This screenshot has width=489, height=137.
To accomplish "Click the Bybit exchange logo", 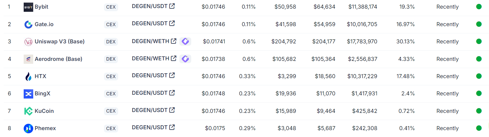I will coord(28,7).
